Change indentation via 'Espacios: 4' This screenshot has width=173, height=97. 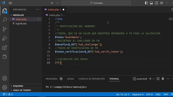[x=138, y=95]
